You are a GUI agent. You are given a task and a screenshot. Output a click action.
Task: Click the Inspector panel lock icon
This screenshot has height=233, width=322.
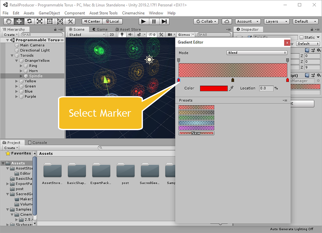[x=312, y=29]
